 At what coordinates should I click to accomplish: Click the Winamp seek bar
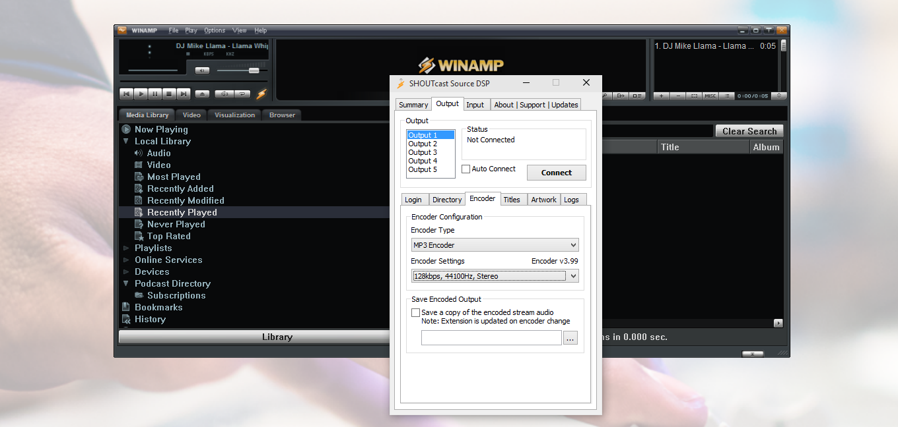click(x=193, y=82)
